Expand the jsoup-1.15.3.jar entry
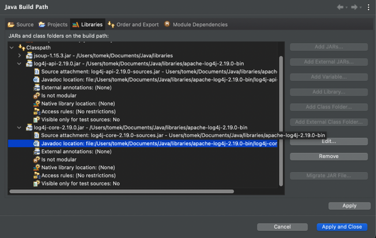The image size is (376, 238). (x=20, y=55)
